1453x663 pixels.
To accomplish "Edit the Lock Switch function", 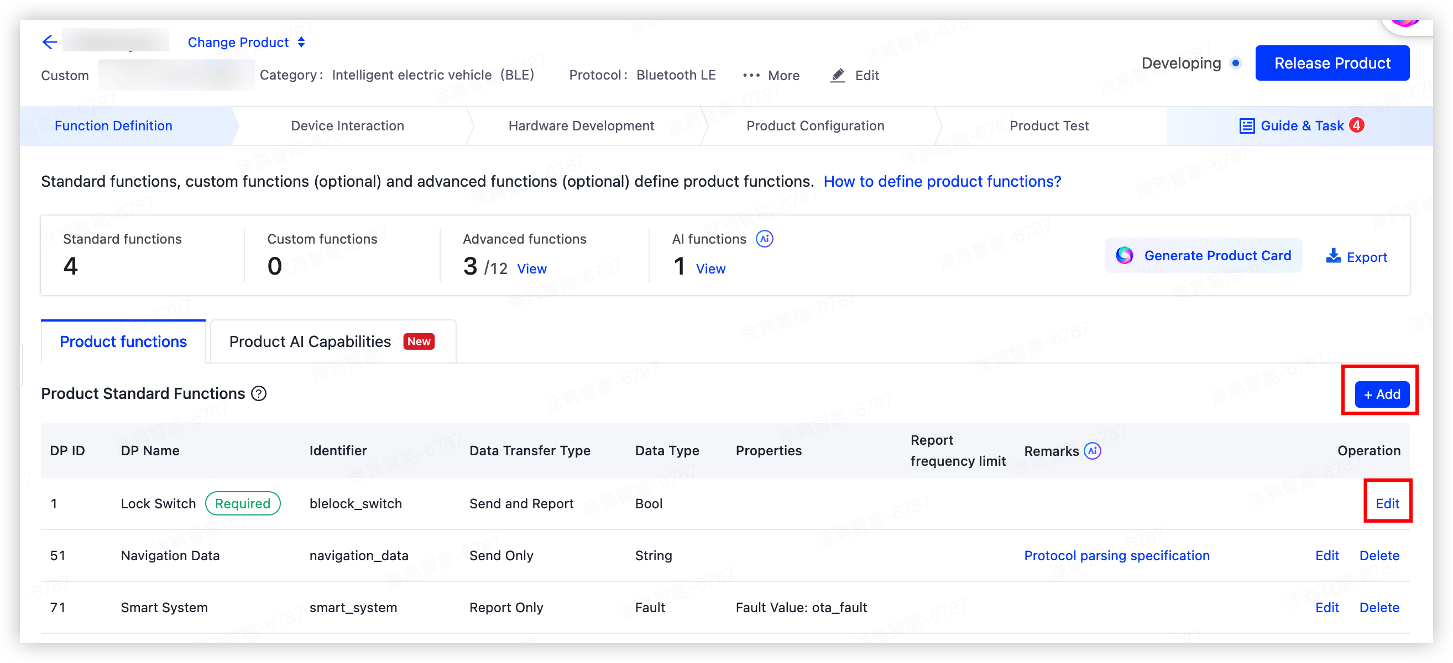I will pos(1387,503).
